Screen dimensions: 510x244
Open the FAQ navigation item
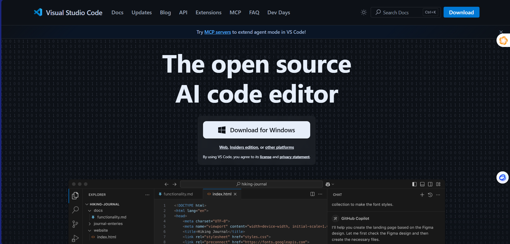pyautogui.click(x=254, y=12)
